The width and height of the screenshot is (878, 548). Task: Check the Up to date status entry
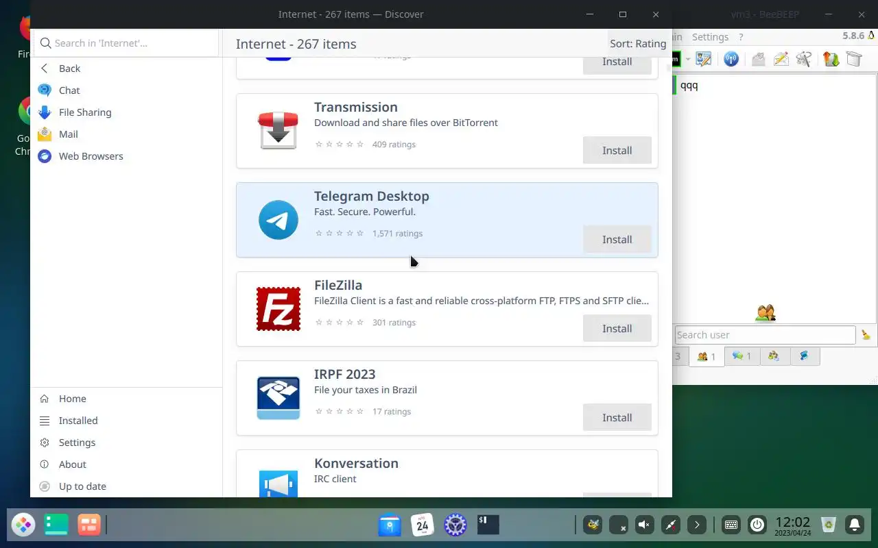[126, 486]
